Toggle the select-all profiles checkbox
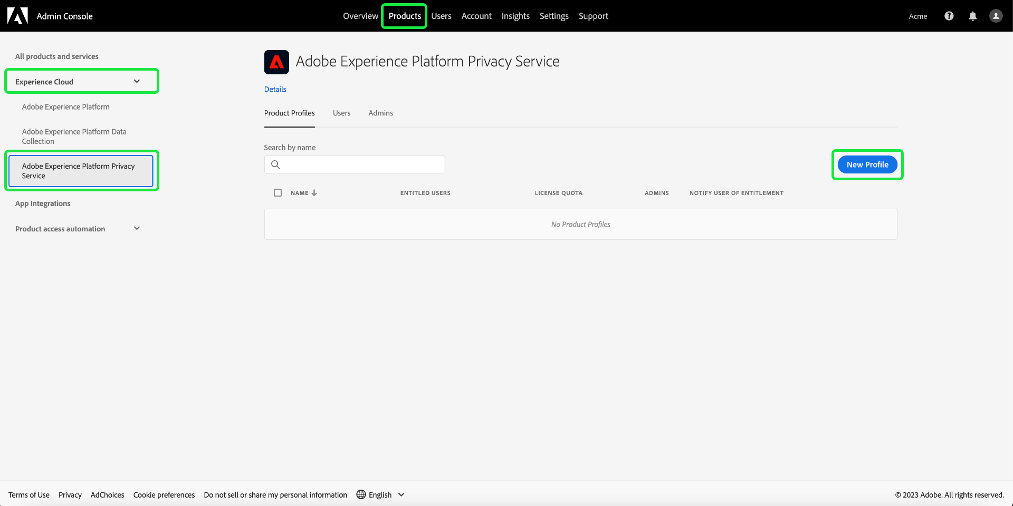This screenshot has height=506, width=1013. (278, 193)
